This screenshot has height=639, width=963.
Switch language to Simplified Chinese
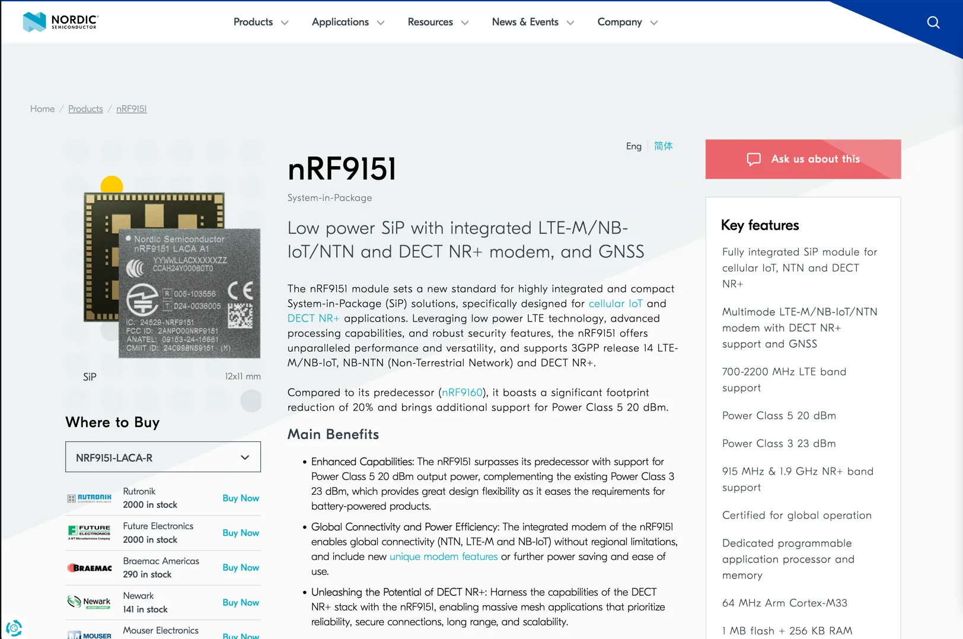pos(663,146)
